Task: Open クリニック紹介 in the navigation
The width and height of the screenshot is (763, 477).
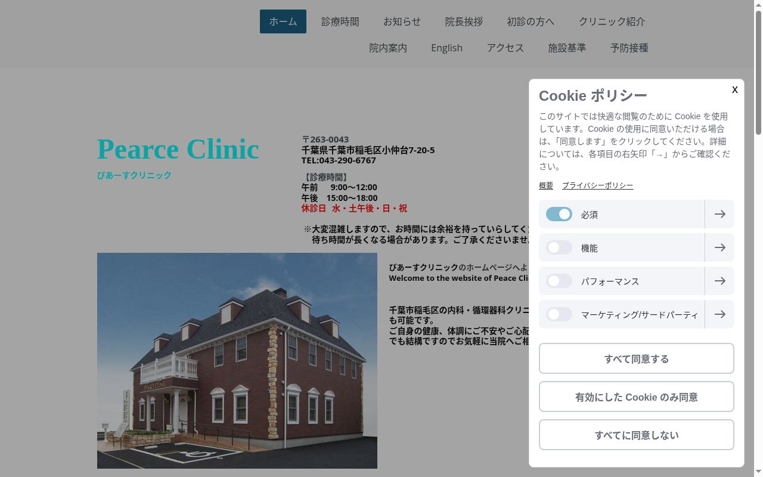Action: click(x=612, y=21)
